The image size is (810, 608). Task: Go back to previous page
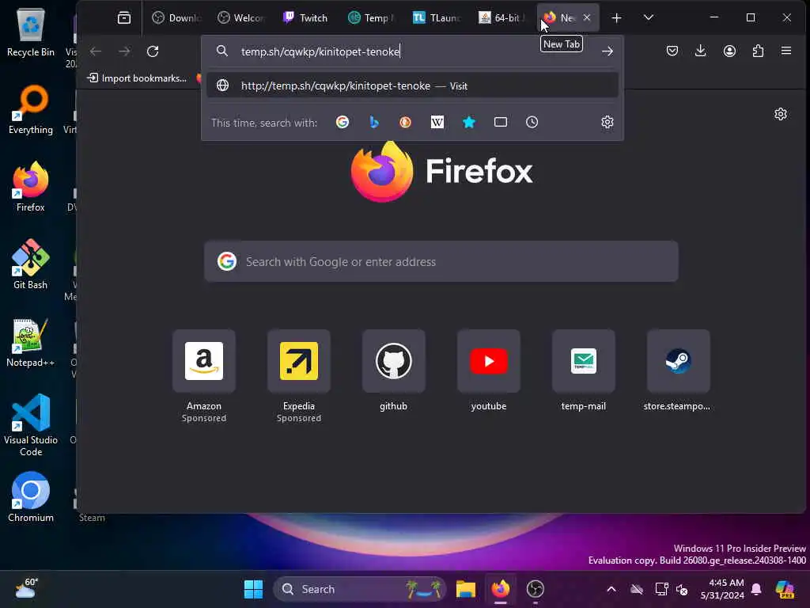point(96,51)
